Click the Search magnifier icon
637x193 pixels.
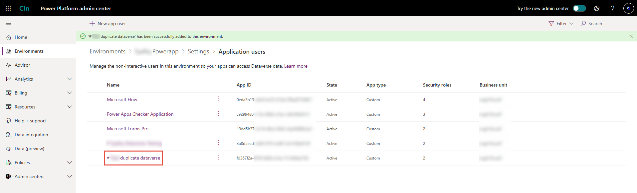[583, 24]
